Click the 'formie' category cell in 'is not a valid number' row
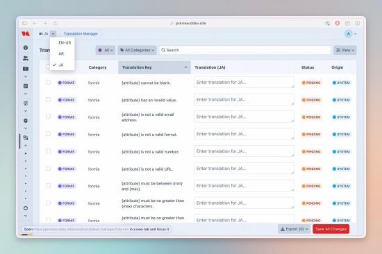Screen dimensions: 382x254 [x=94, y=152]
